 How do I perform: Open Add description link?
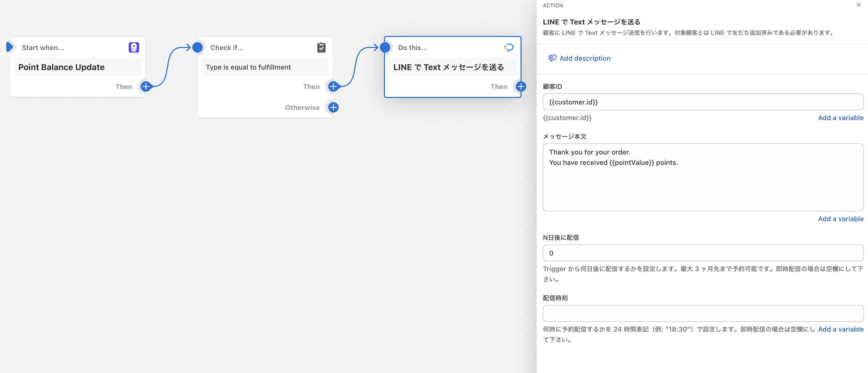(585, 58)
